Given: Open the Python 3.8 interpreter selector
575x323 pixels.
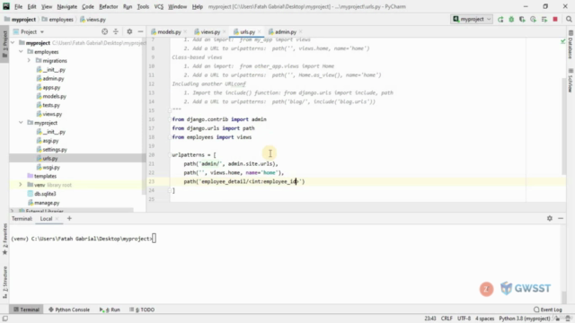Looking at the screenshot, I should click(525, 319).
